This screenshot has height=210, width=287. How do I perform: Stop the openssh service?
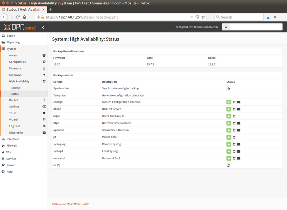coord(239,130)
